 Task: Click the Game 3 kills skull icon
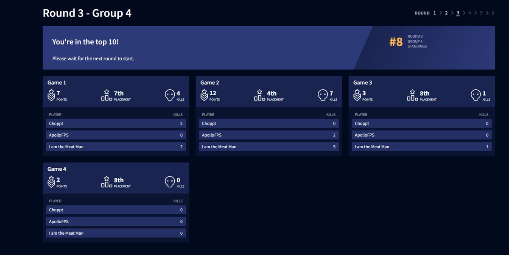[476, 95]
